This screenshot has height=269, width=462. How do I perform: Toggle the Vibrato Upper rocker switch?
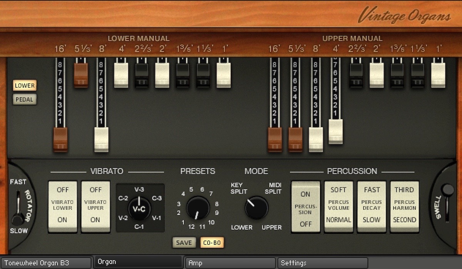coord(95,207)
